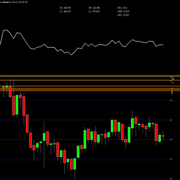
Task: Click the '30' price axis label
Action: point(171,179)
